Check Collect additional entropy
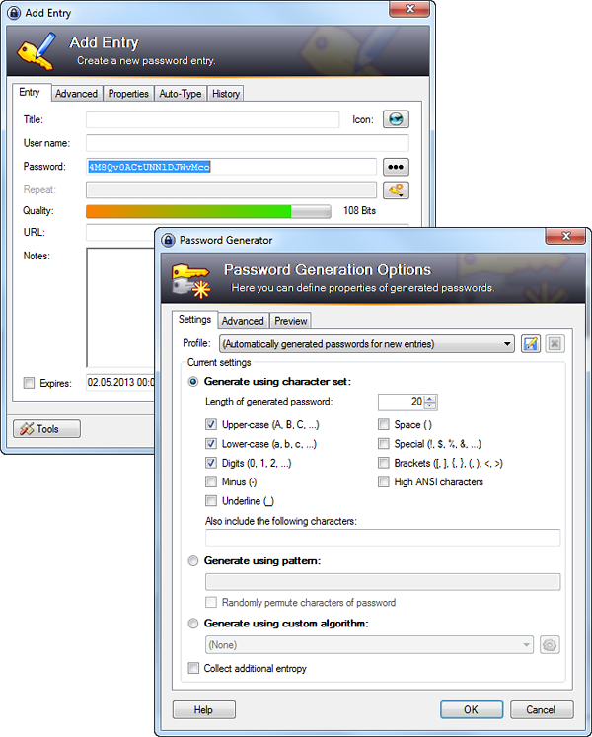The width and height of the screenshot is (592, 737). point(193,668)
